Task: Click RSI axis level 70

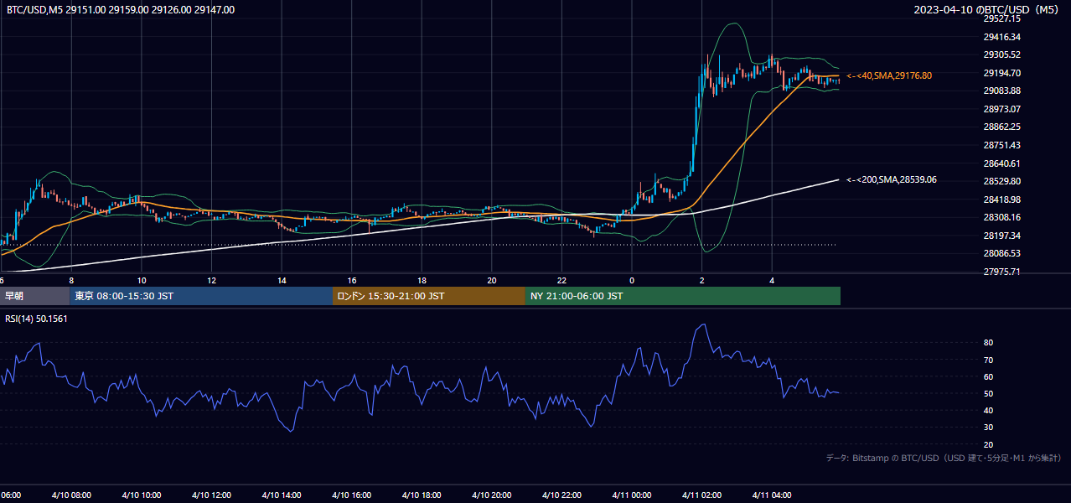Action: pos(989,360)
